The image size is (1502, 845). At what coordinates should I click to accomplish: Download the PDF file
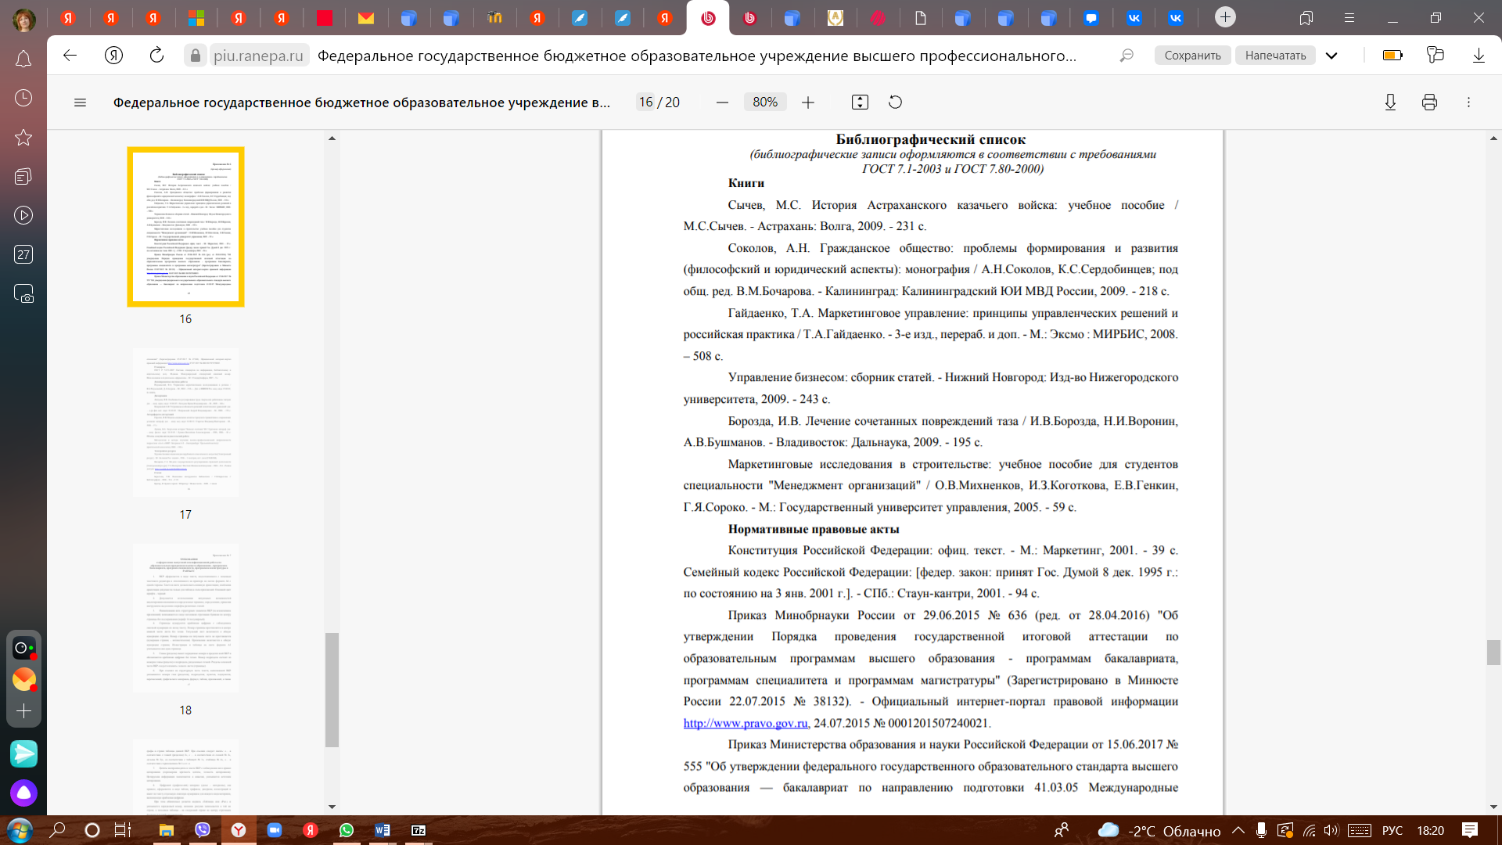[x=1390, y=102]
